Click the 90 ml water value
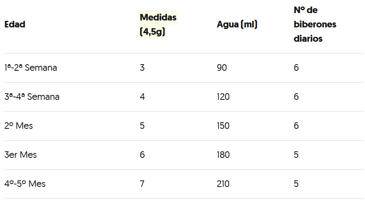Viewport: 365px width, 200px height. (222, 68)
